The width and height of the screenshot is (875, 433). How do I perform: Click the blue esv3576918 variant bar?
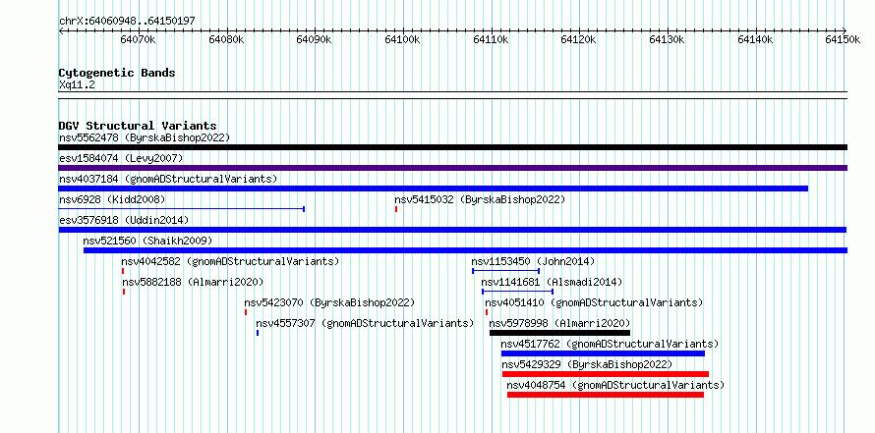click(452, 230)
